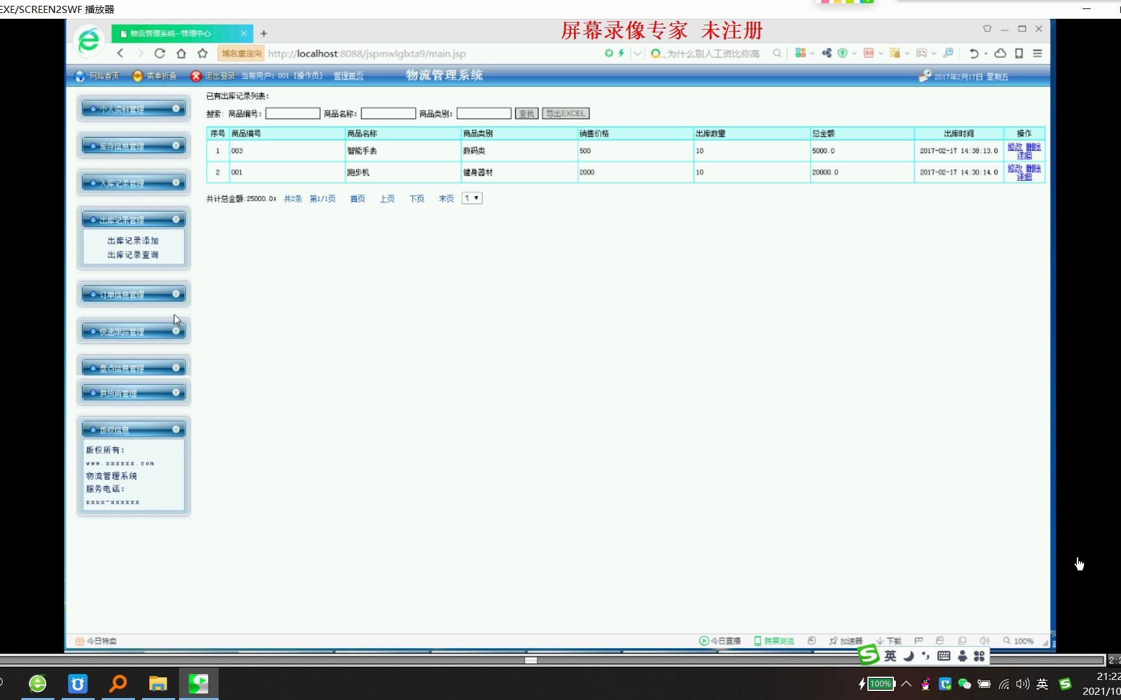
Task: Click the 跨屏浏览 icon in the status bar
Action: (757, 640)
